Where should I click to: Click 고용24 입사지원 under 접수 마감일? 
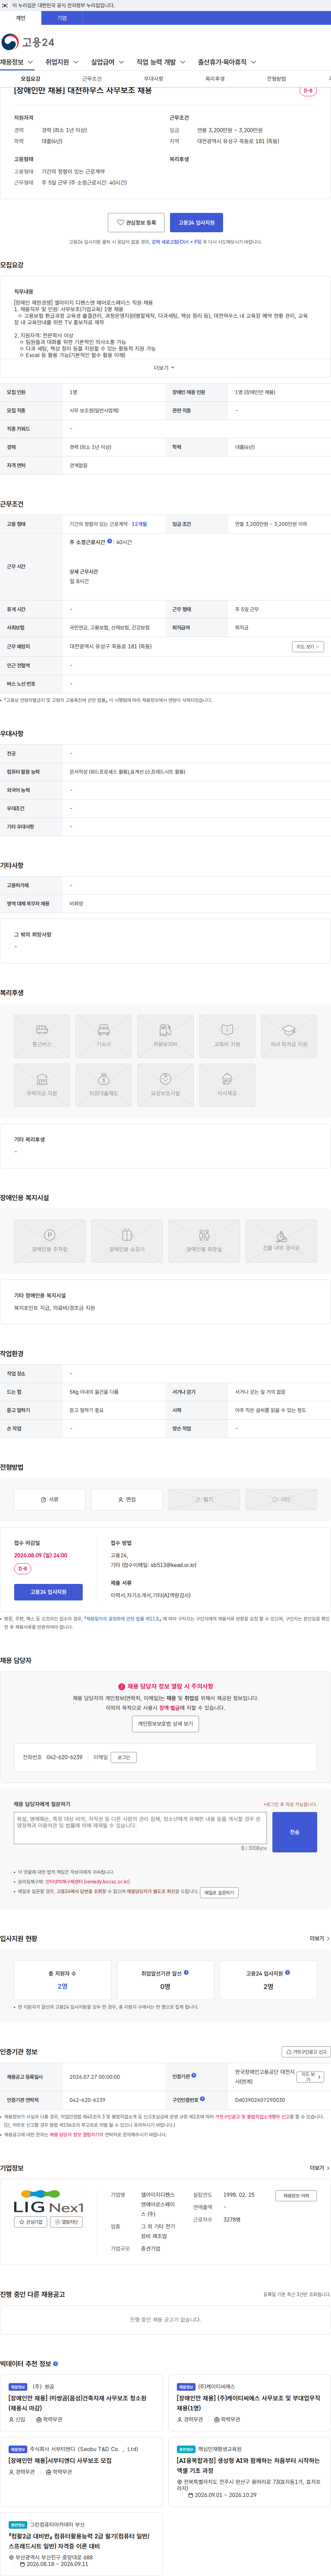(48, 1591)
